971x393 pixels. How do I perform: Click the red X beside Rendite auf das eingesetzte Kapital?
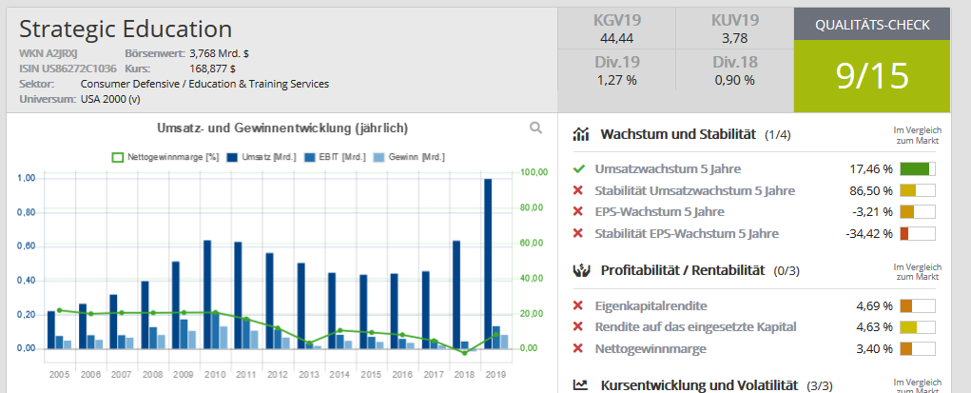pos(578,326)
